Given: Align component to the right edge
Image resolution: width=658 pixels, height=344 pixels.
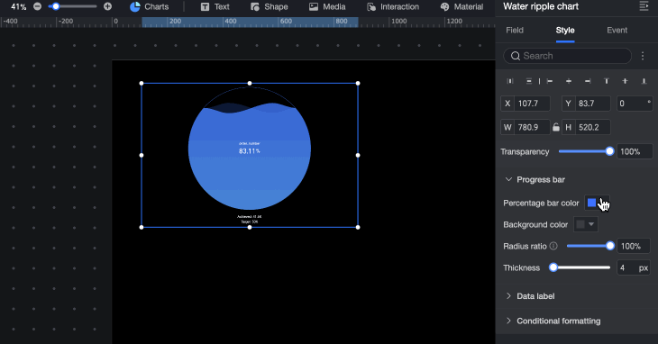Looking at the screenshot, I should click(x=588, y=81).
